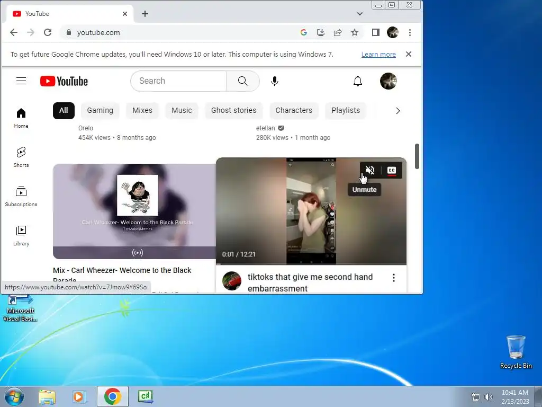
Task: Click the system volume tray icon
Action: [489, 397]
